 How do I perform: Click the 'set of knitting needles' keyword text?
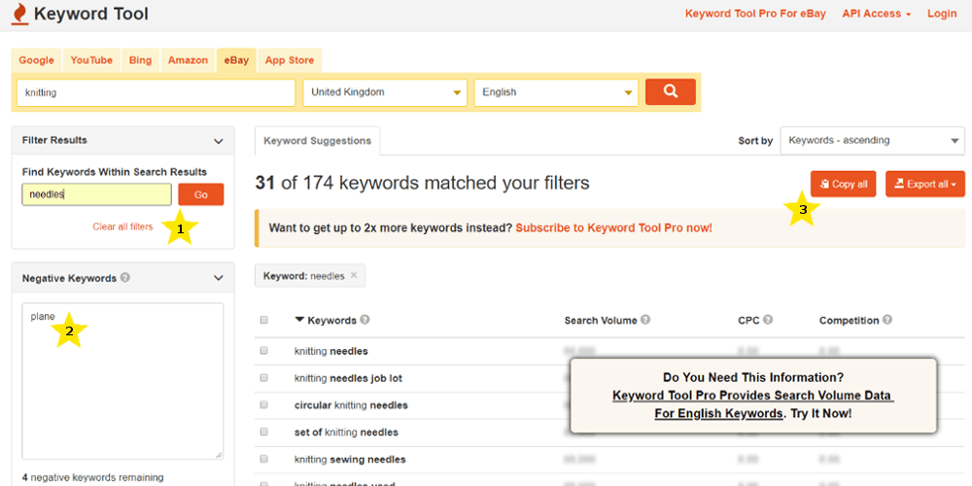(346, 433)
